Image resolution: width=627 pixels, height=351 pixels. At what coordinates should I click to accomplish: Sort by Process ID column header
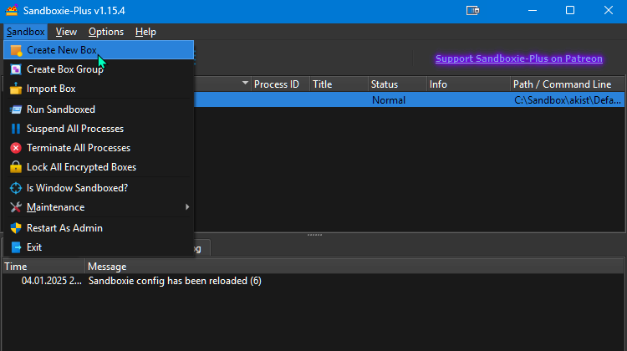[280, 84]
